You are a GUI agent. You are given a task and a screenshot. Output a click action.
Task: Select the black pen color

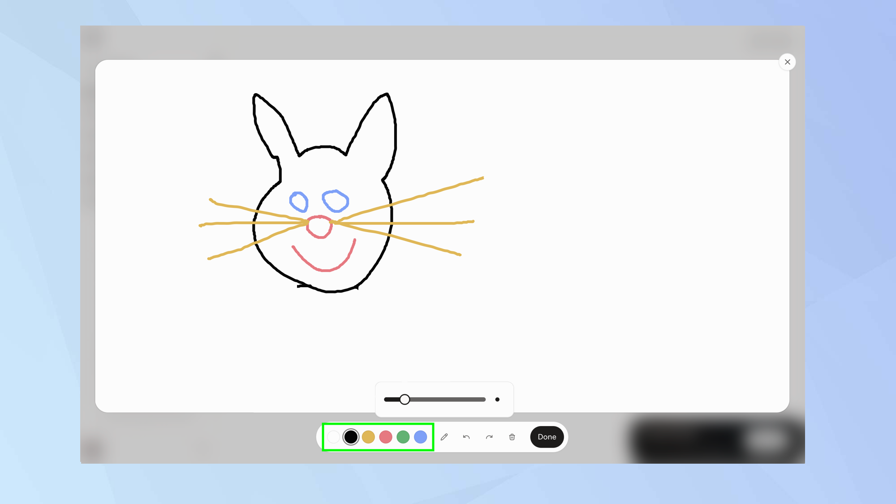click(x=351, y=437)
